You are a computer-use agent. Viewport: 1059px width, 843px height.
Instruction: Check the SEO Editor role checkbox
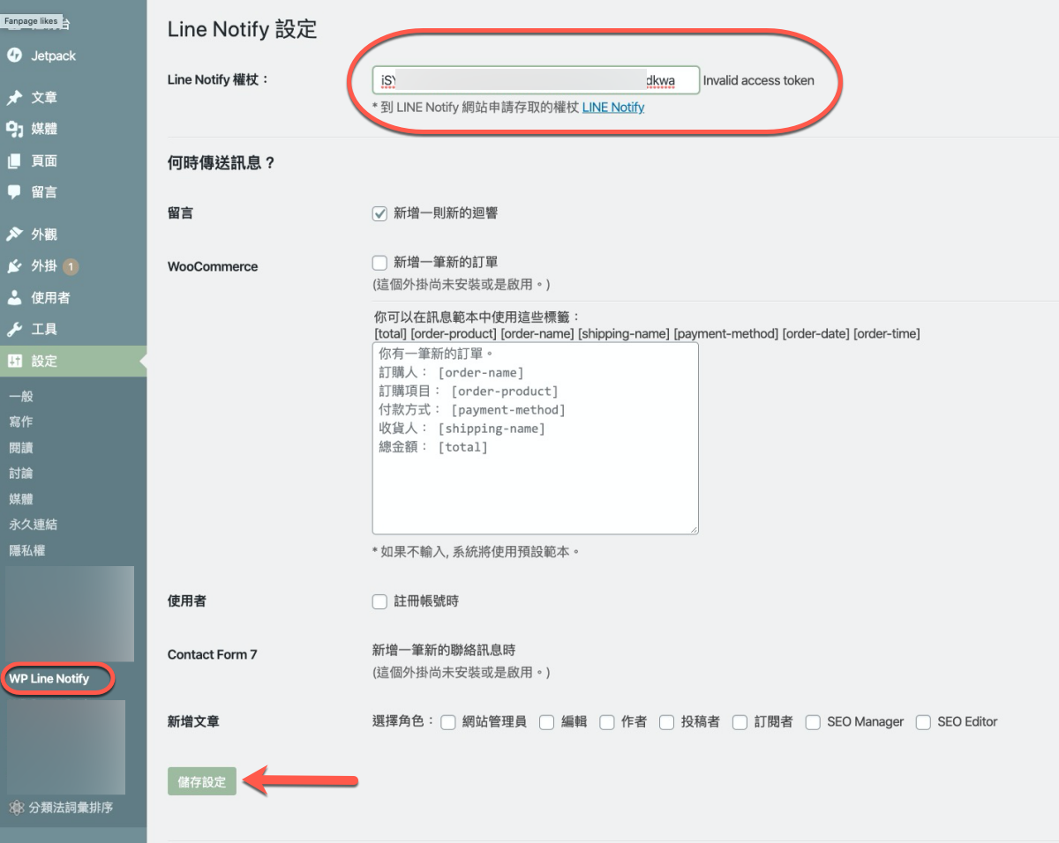[x=923, y=722]
